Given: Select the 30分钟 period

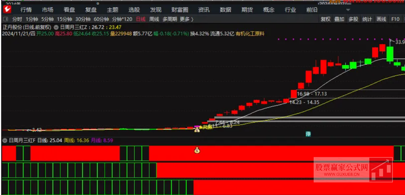Looking at the screenshot, I should tap(83, 19).
